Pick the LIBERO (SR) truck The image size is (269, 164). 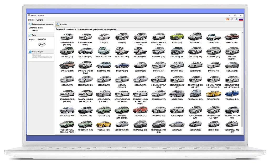(214, 38)
